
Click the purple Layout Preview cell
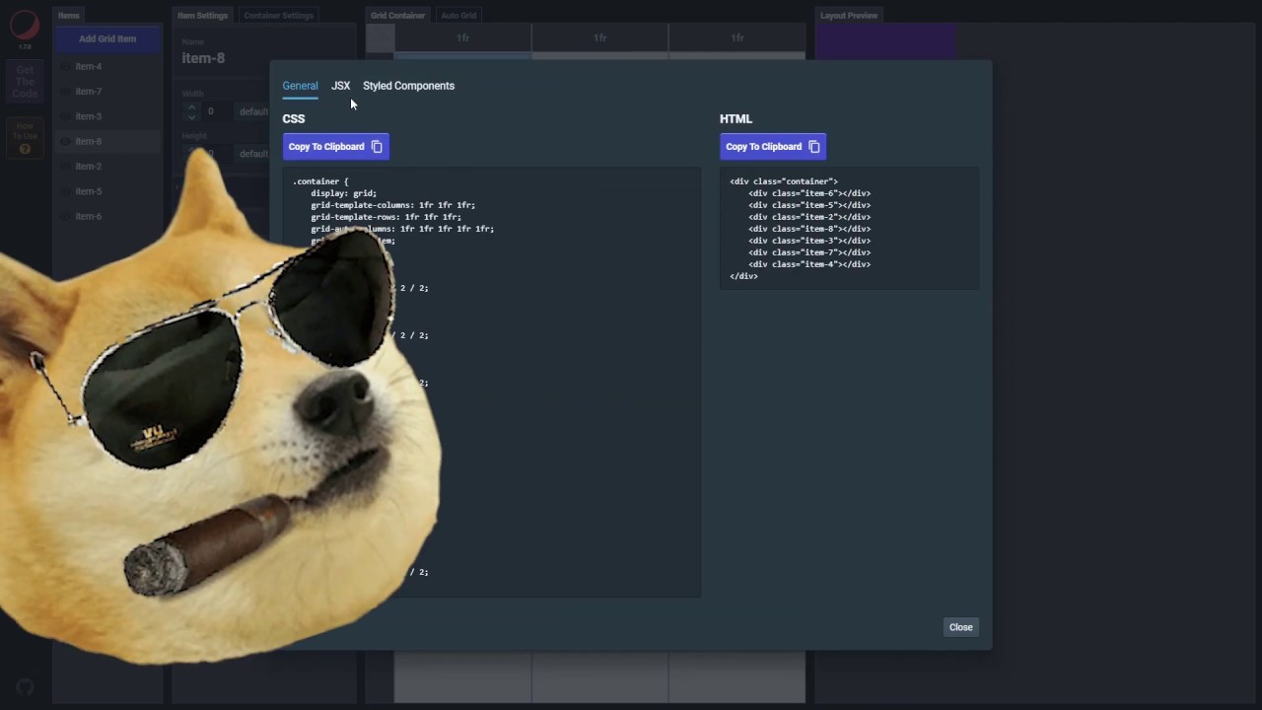(x=885, y=42)
